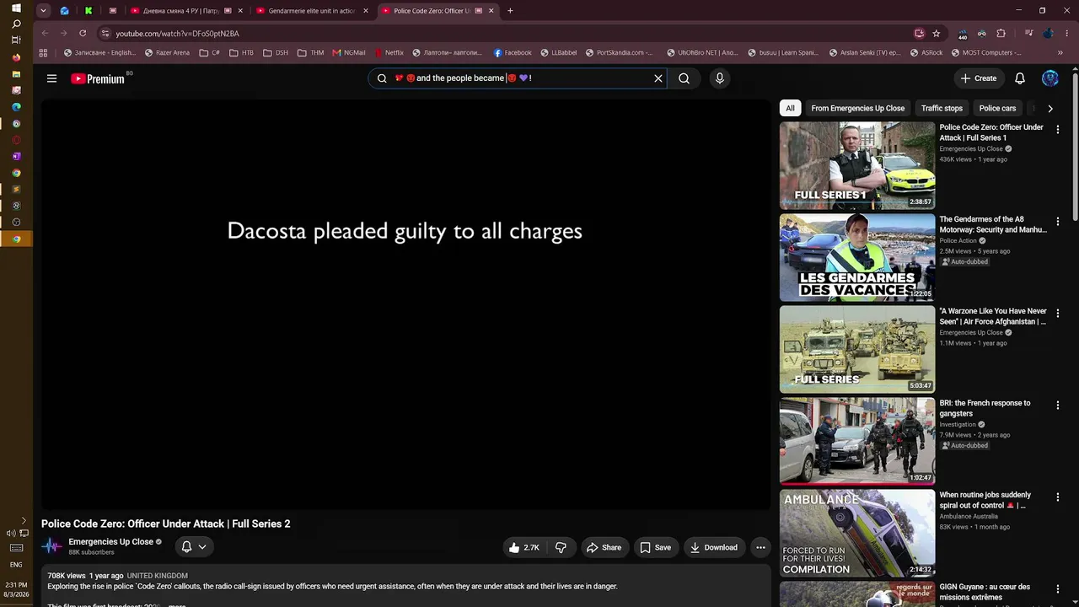This screenshot has width=1079, height=607.
Task: Open a new browser tab
Action: tap(510, 11)
